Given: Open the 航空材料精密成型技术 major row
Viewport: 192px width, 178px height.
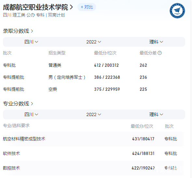Looking at the screenshot, I should point(94,139).
